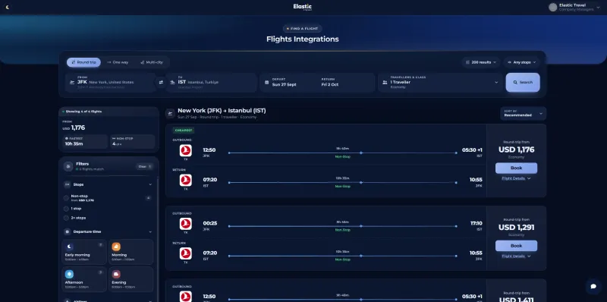The width and height of the screenshot is (607, 302).
Task: Click the Showing 4 of 4 flights text
Action: (x=83, y=112)
